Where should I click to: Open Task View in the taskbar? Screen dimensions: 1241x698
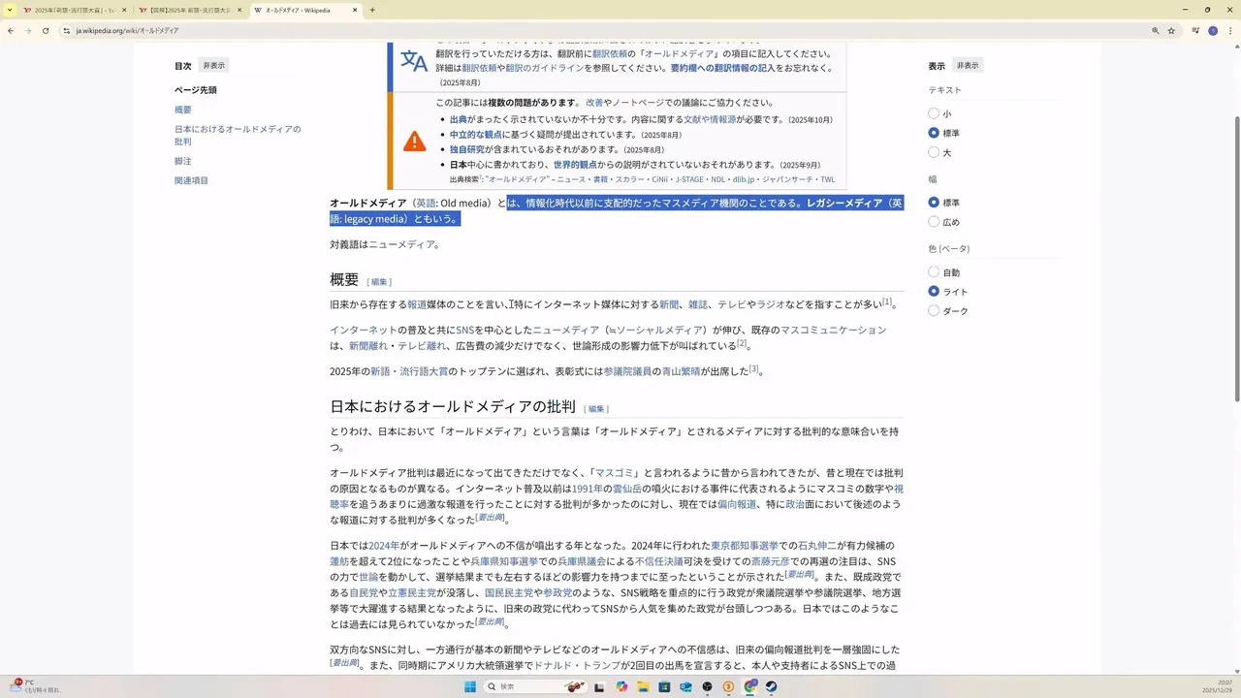pos(599,686)
